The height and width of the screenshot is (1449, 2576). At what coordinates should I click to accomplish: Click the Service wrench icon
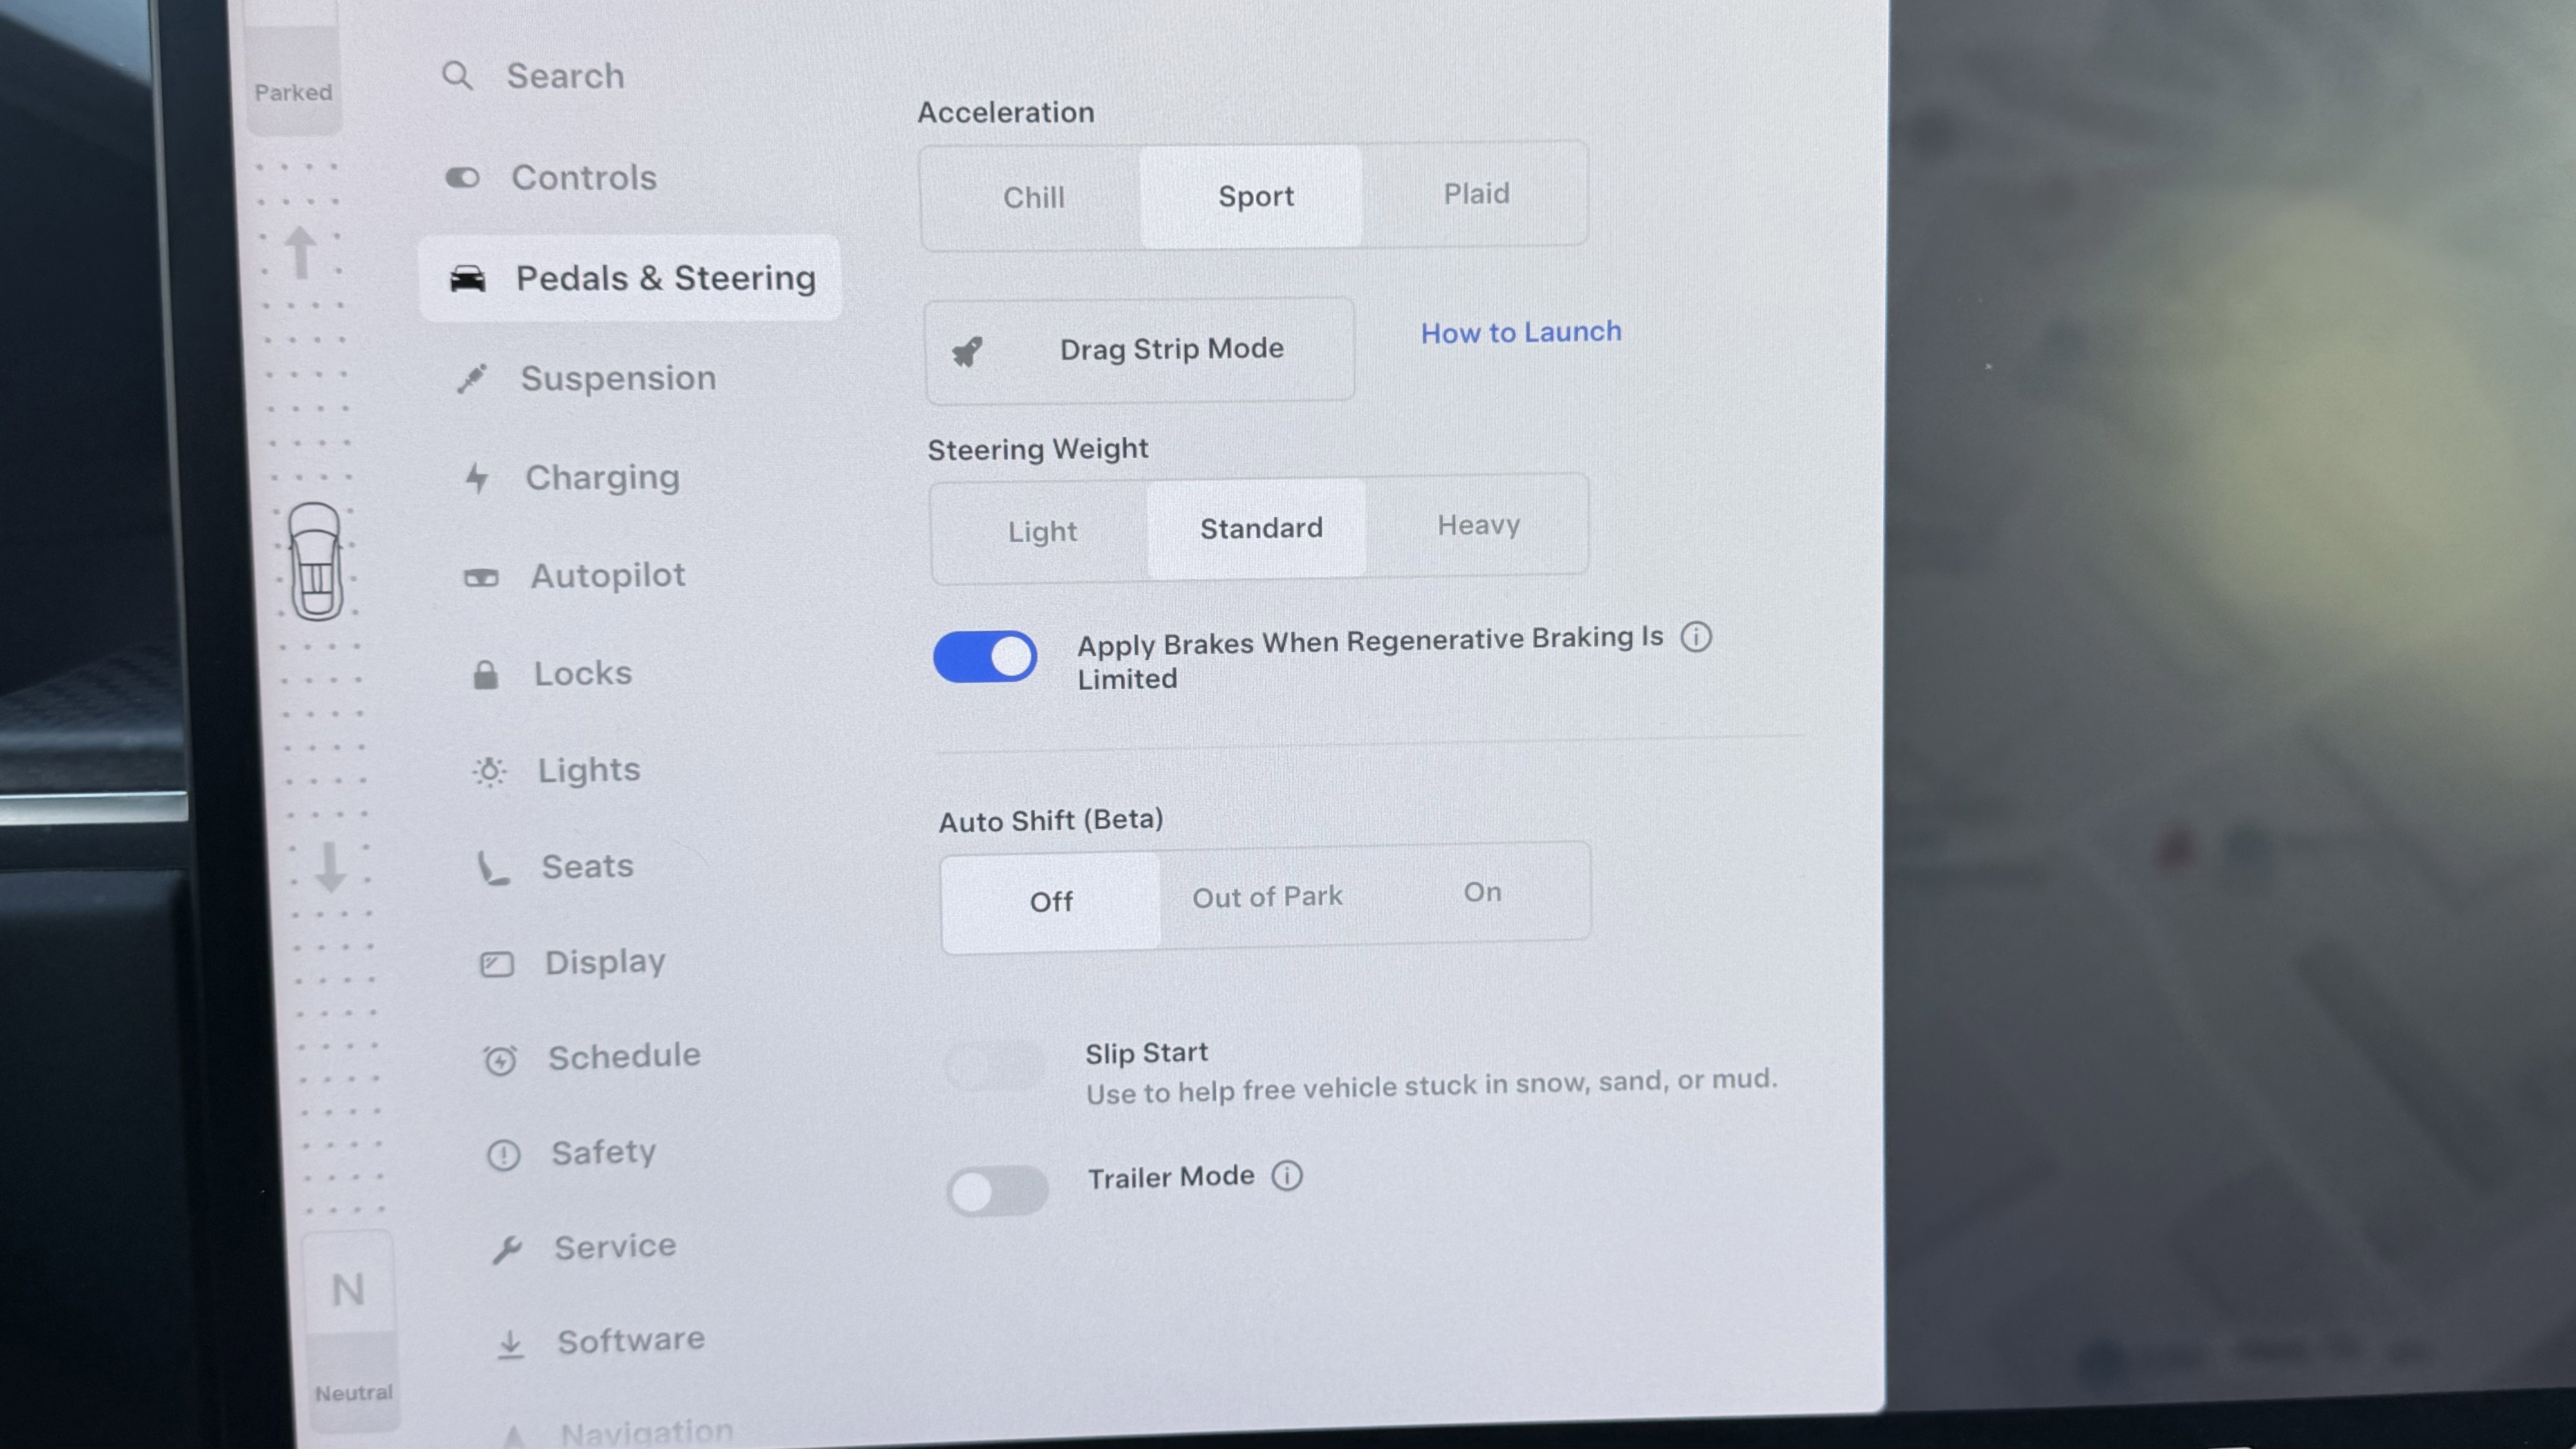(x=507, y=1249)
